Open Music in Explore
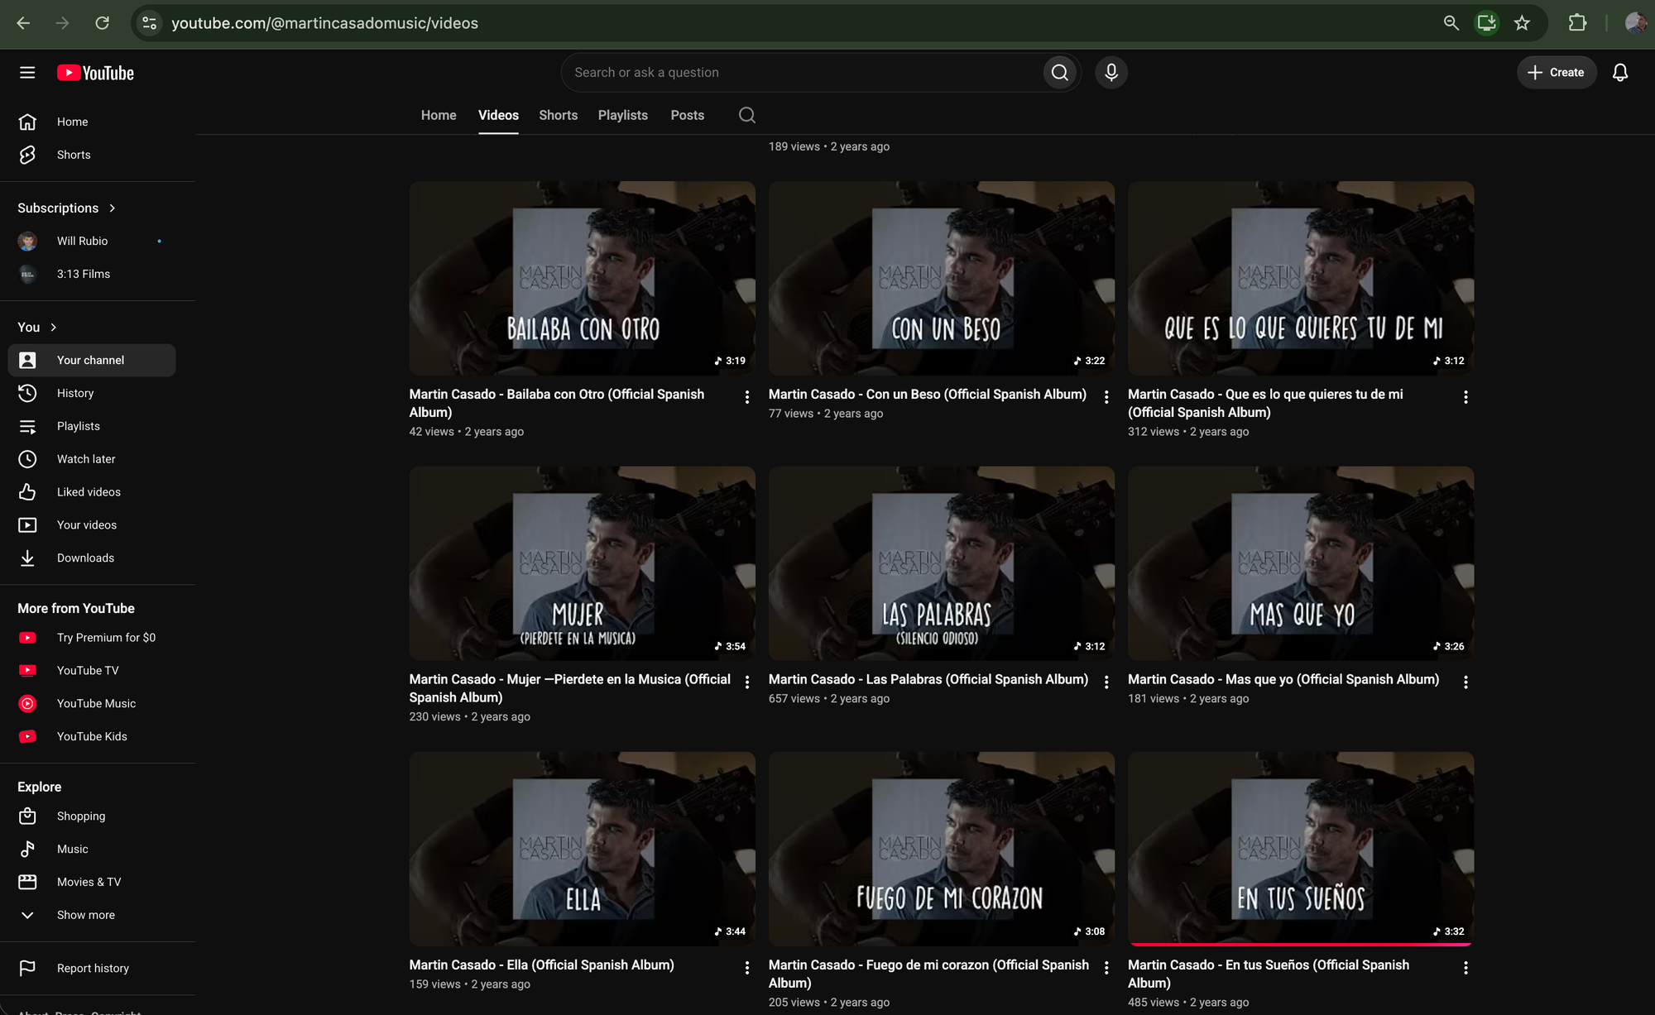 [x=92, y=850]
